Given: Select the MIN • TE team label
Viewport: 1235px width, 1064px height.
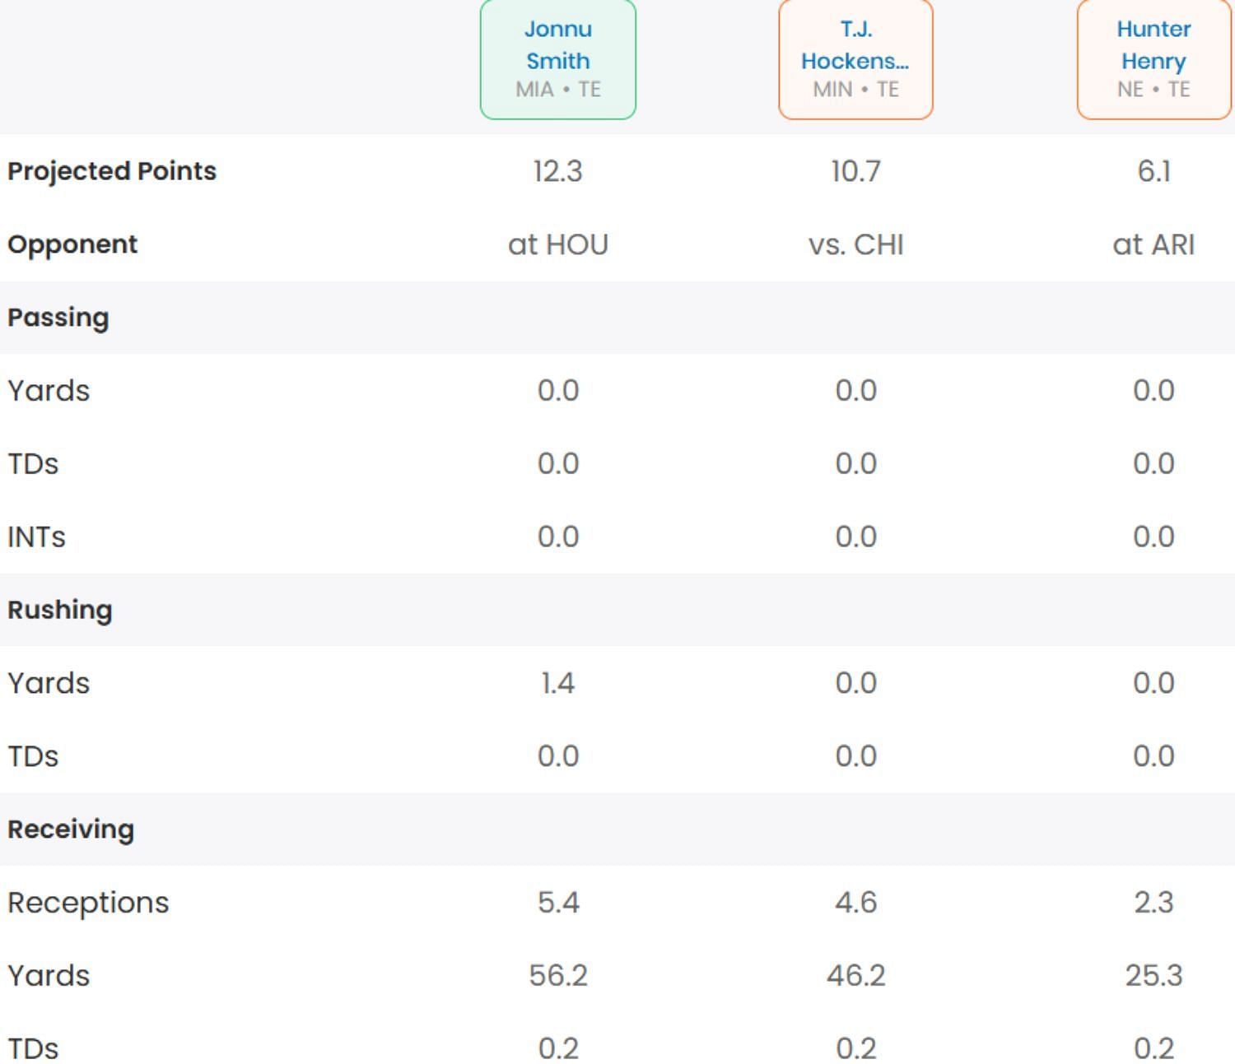Looking at the screenshot, I should coord(855,89).
